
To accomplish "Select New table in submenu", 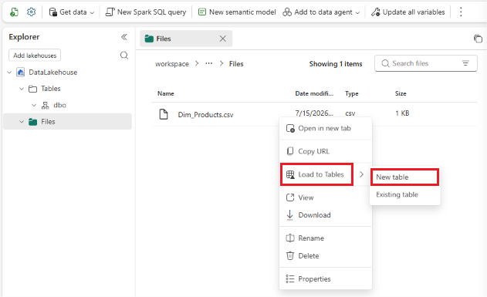I will pos(404,177).
